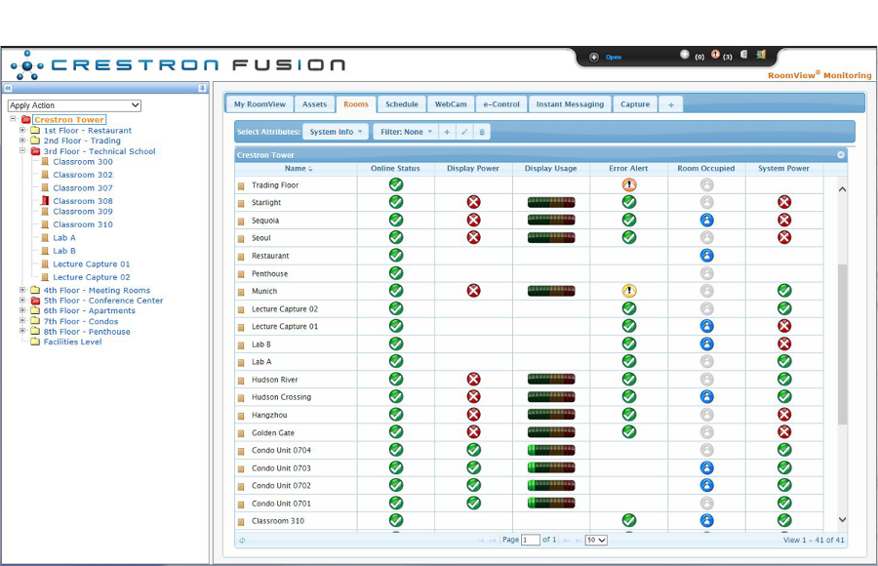
Task: Switch to the Instant Messaging tab
Action: pos(570,104)
